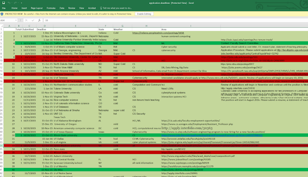Switch to the Review ribbon tab
308x177 pixels.
(72, 8)
